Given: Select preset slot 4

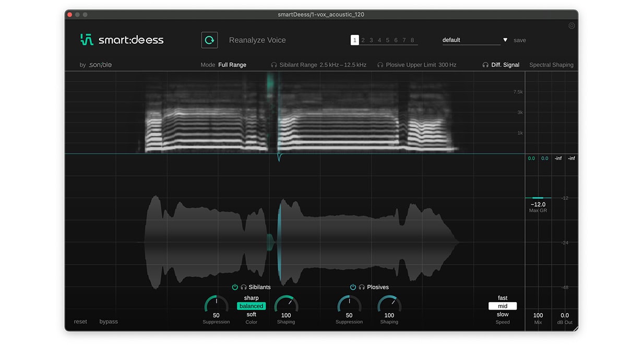Looking at the screenshot, I should click(x=379, y=40).
